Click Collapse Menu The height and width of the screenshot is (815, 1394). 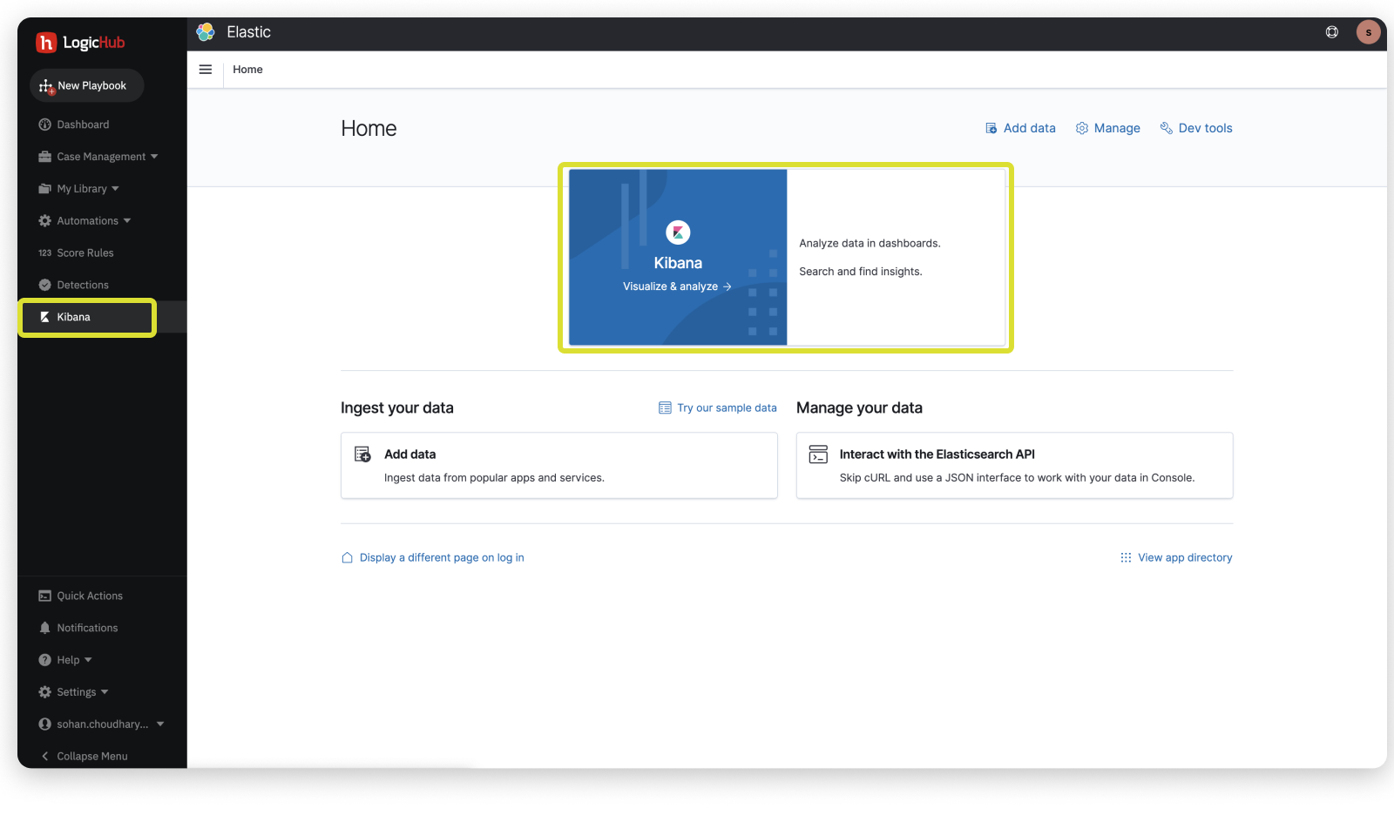91,757
